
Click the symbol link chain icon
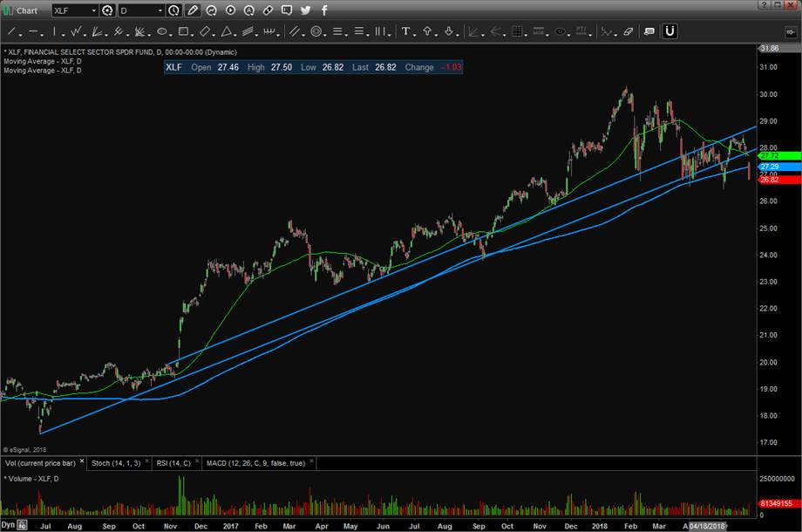click(268, 10)
